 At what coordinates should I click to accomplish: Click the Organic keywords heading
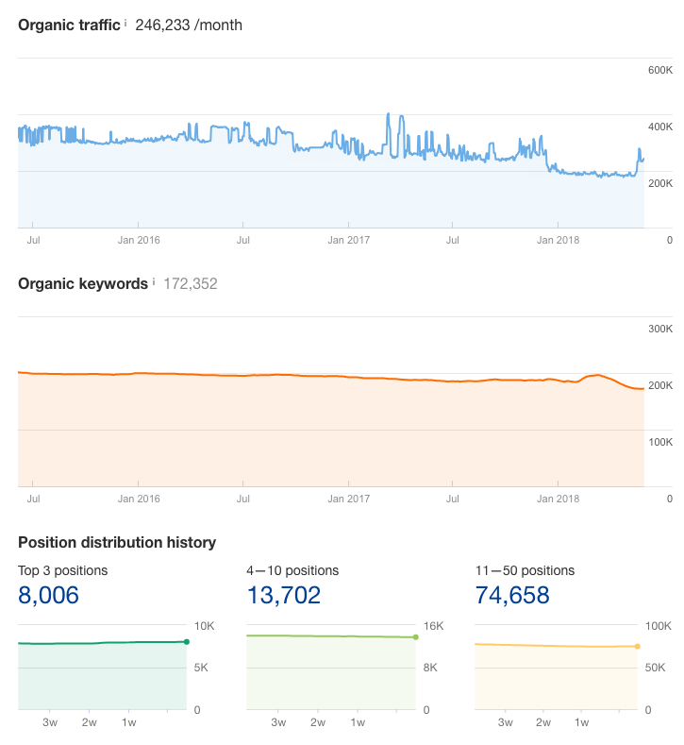coord(83,284)
